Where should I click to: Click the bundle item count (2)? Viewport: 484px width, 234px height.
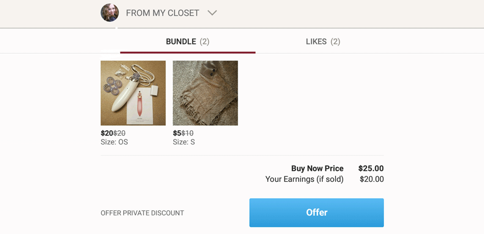(205, 41)
